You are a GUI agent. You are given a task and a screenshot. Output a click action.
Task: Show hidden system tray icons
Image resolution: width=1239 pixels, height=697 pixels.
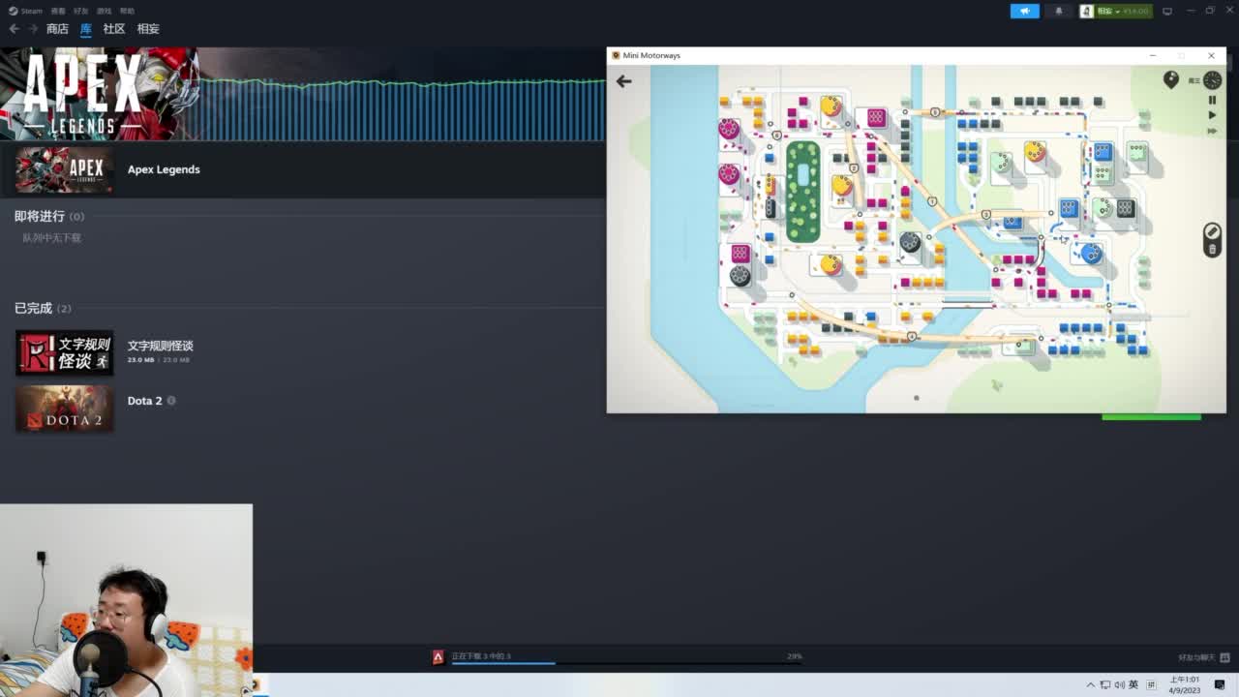[x=1091, y=684]
